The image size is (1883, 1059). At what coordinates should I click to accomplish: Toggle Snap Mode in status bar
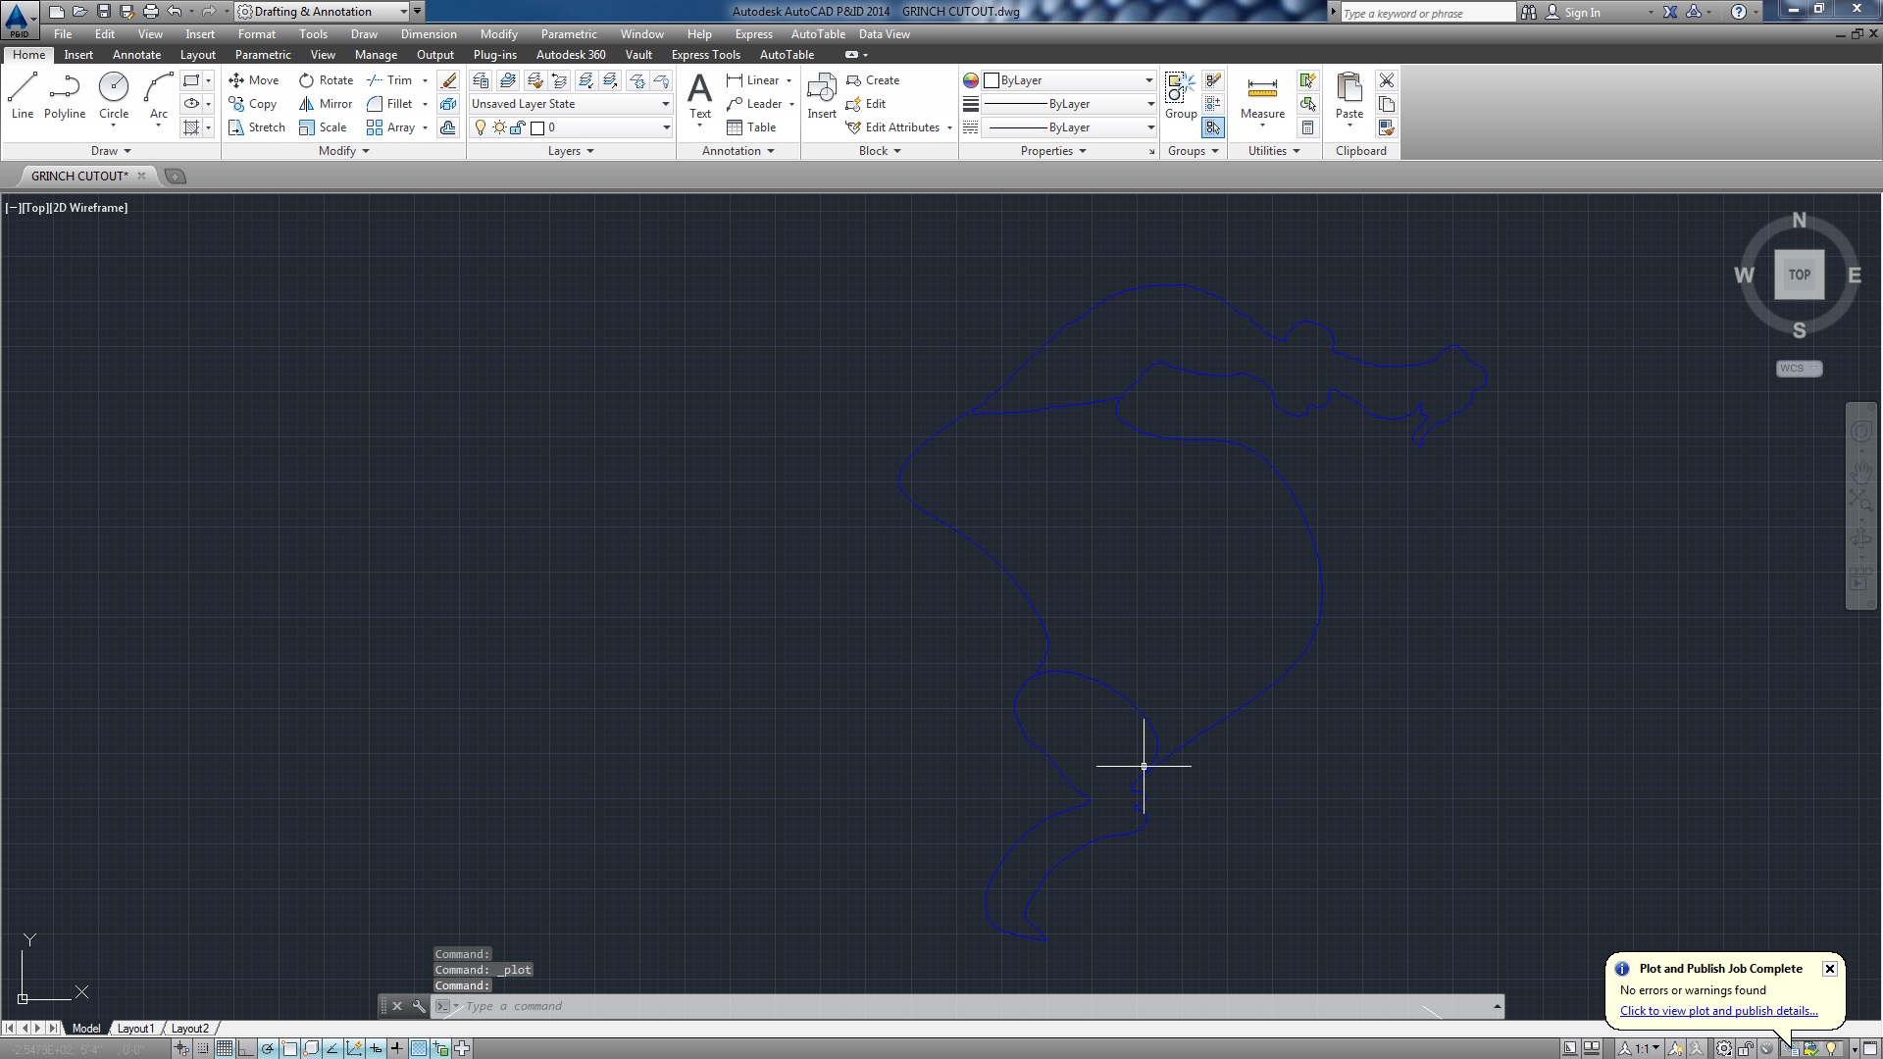point(203,1048)
